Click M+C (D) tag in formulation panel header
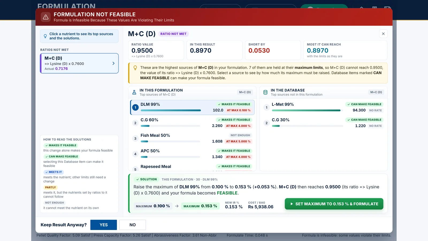428x241 pixels. click(x=245, y=92)
